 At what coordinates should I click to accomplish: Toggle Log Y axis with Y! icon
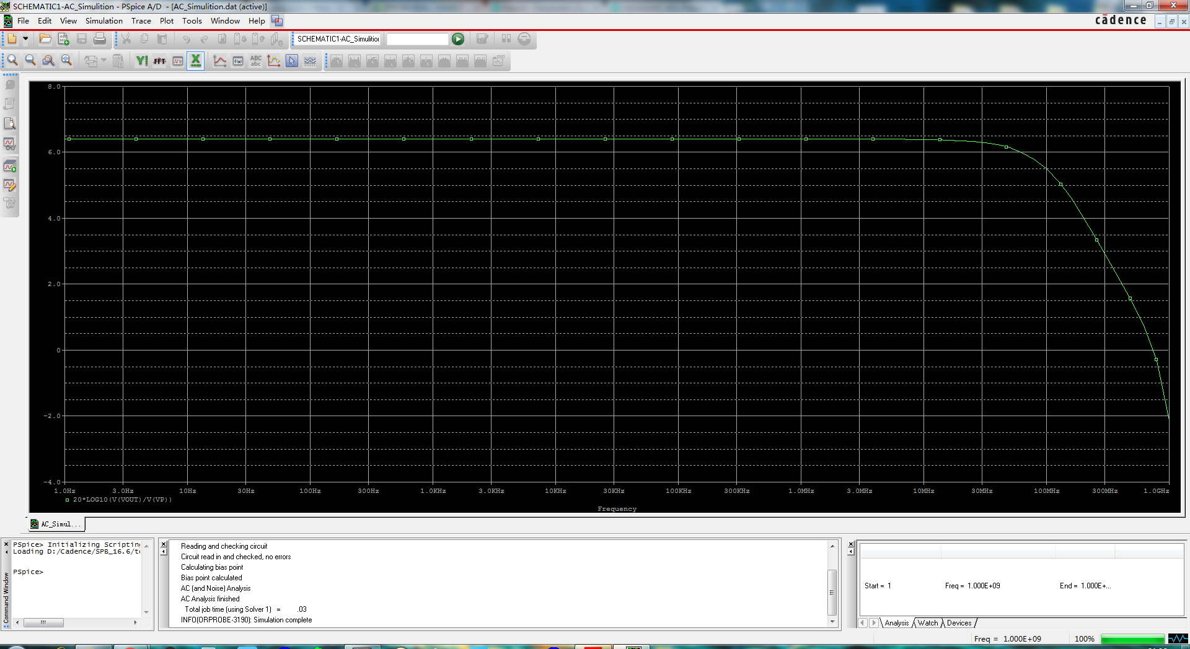tap(142, 61)
